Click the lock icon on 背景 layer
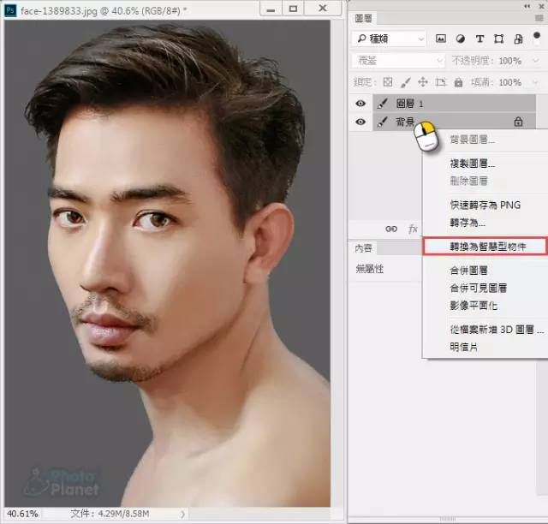This screenshot has height=524, width=548. (518, 122)
